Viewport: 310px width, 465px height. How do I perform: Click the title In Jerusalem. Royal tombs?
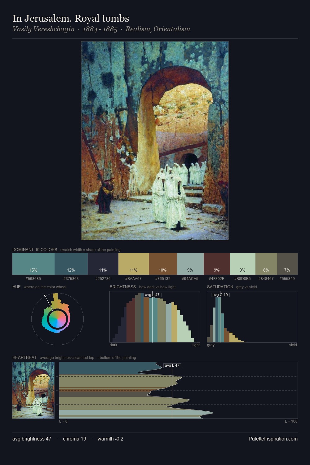[71, 19]
